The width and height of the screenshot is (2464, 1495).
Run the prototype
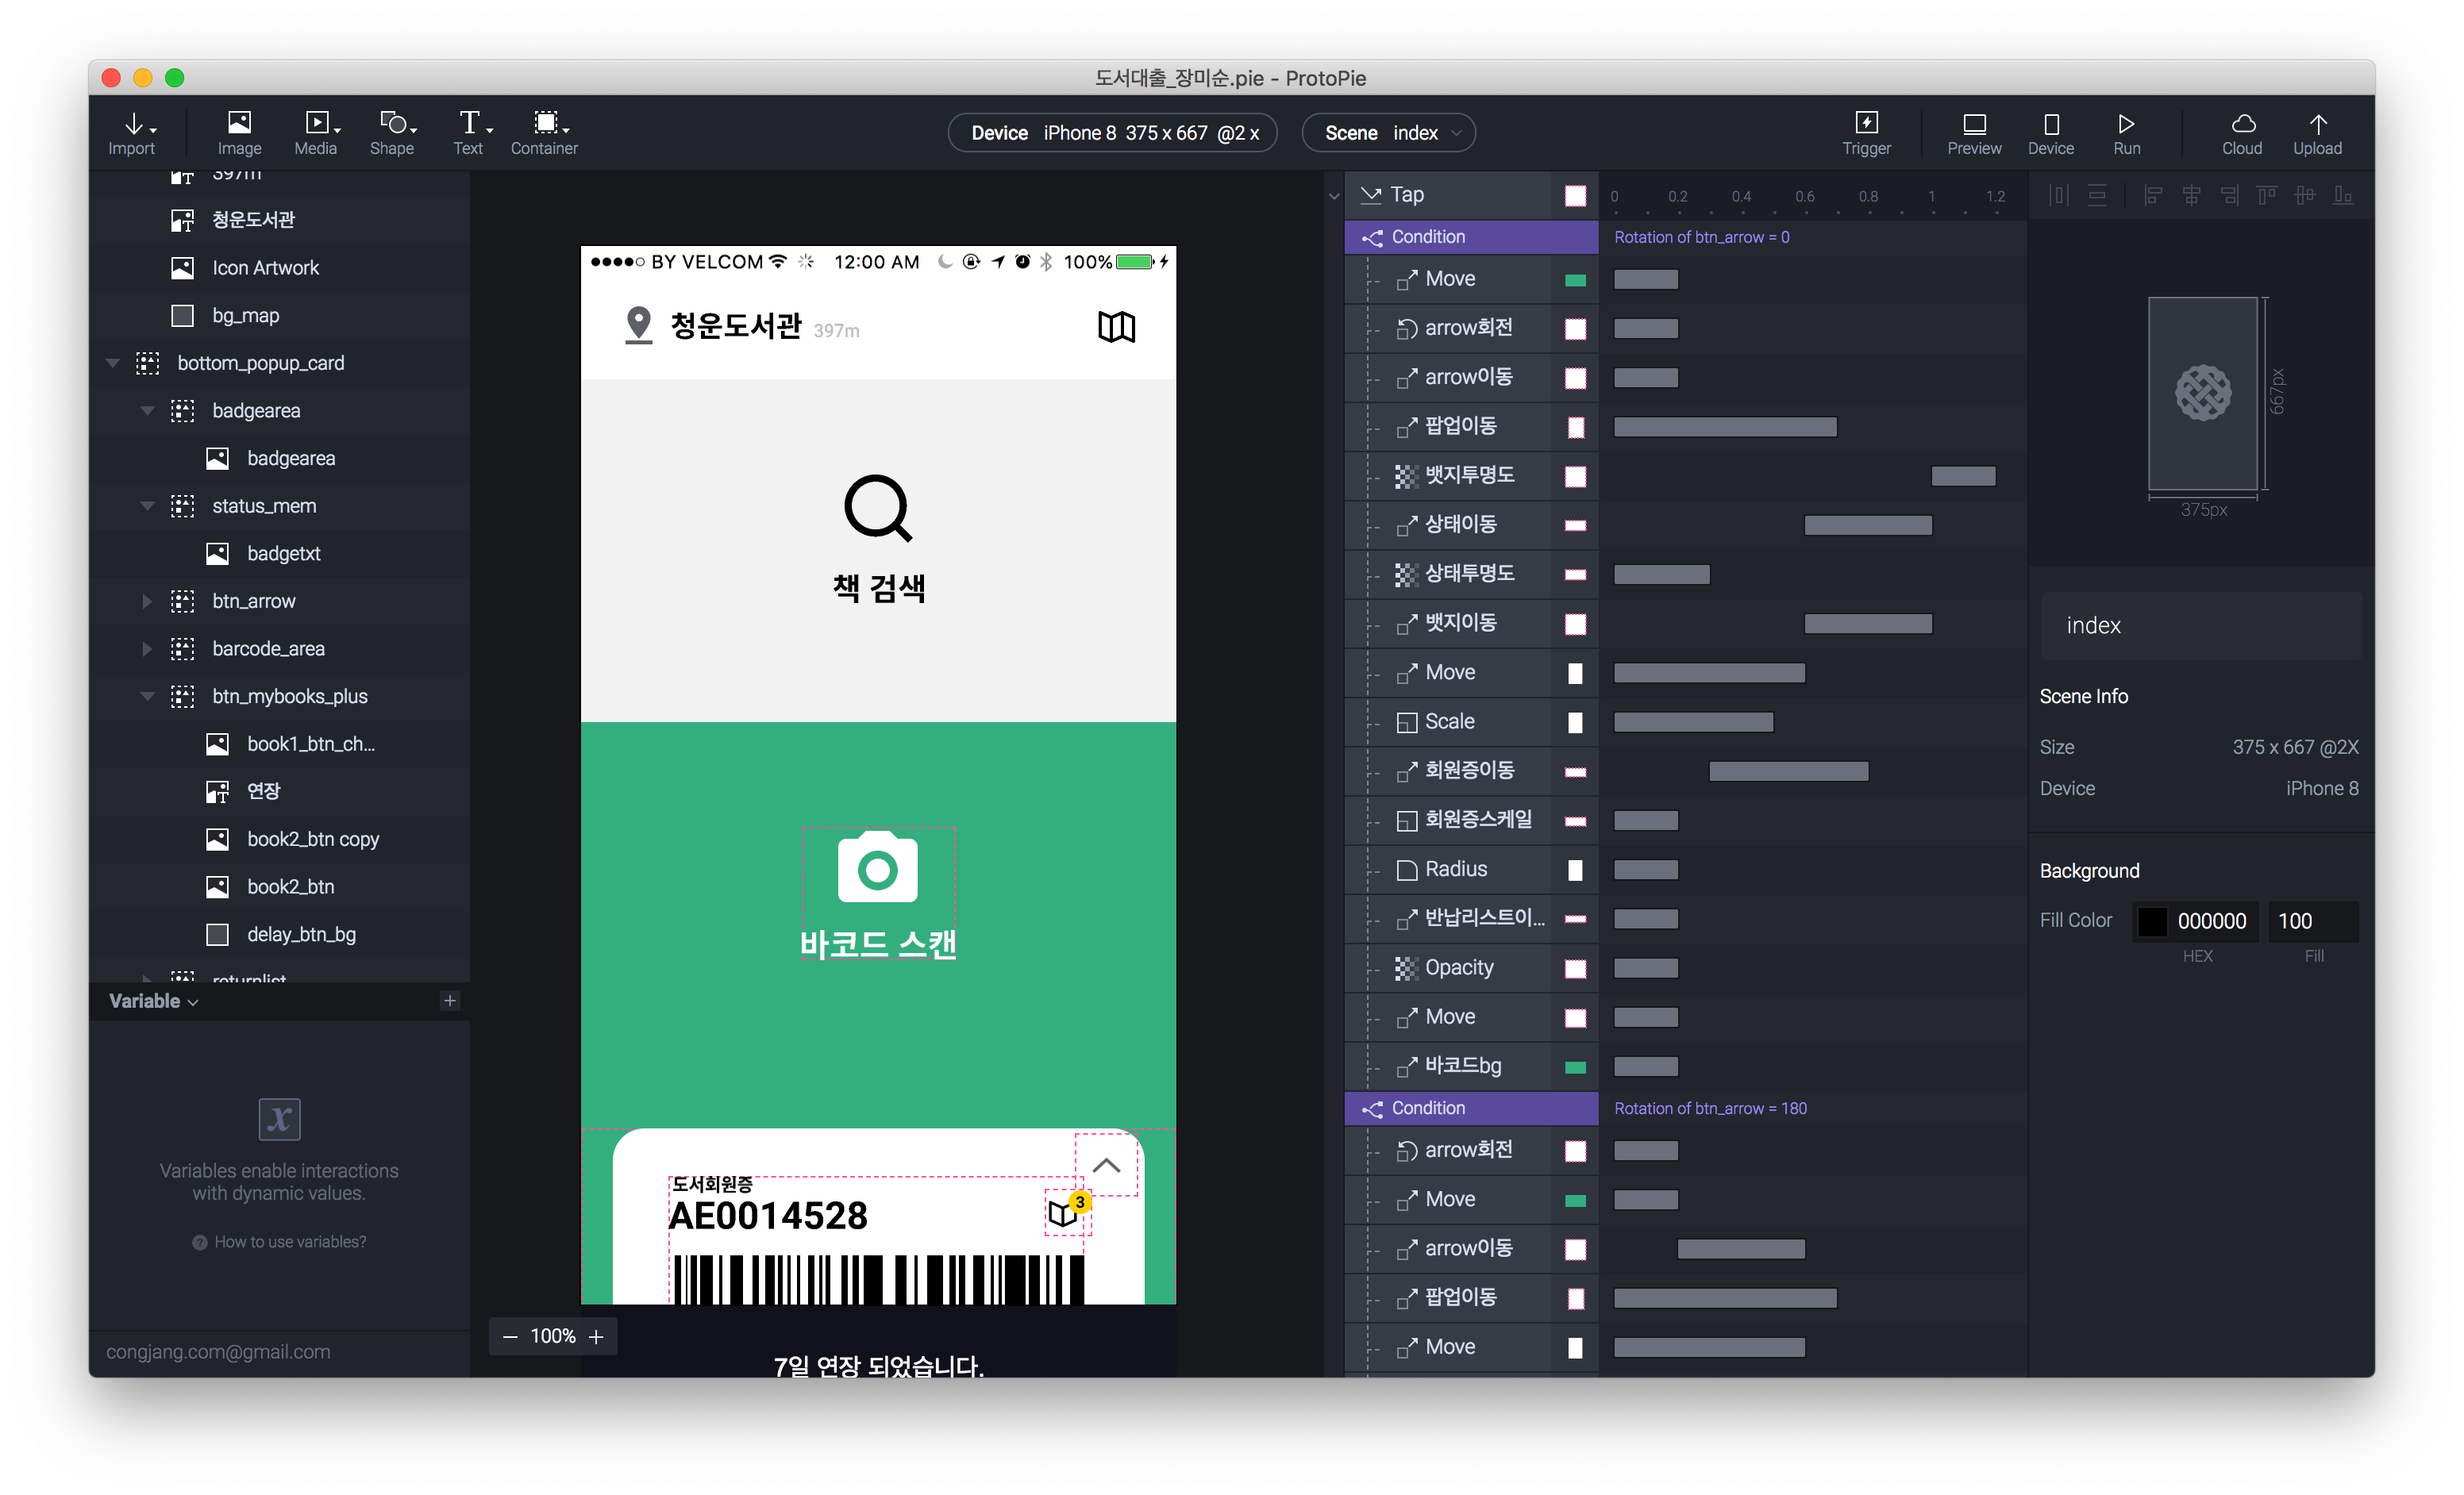(2126, 133)
